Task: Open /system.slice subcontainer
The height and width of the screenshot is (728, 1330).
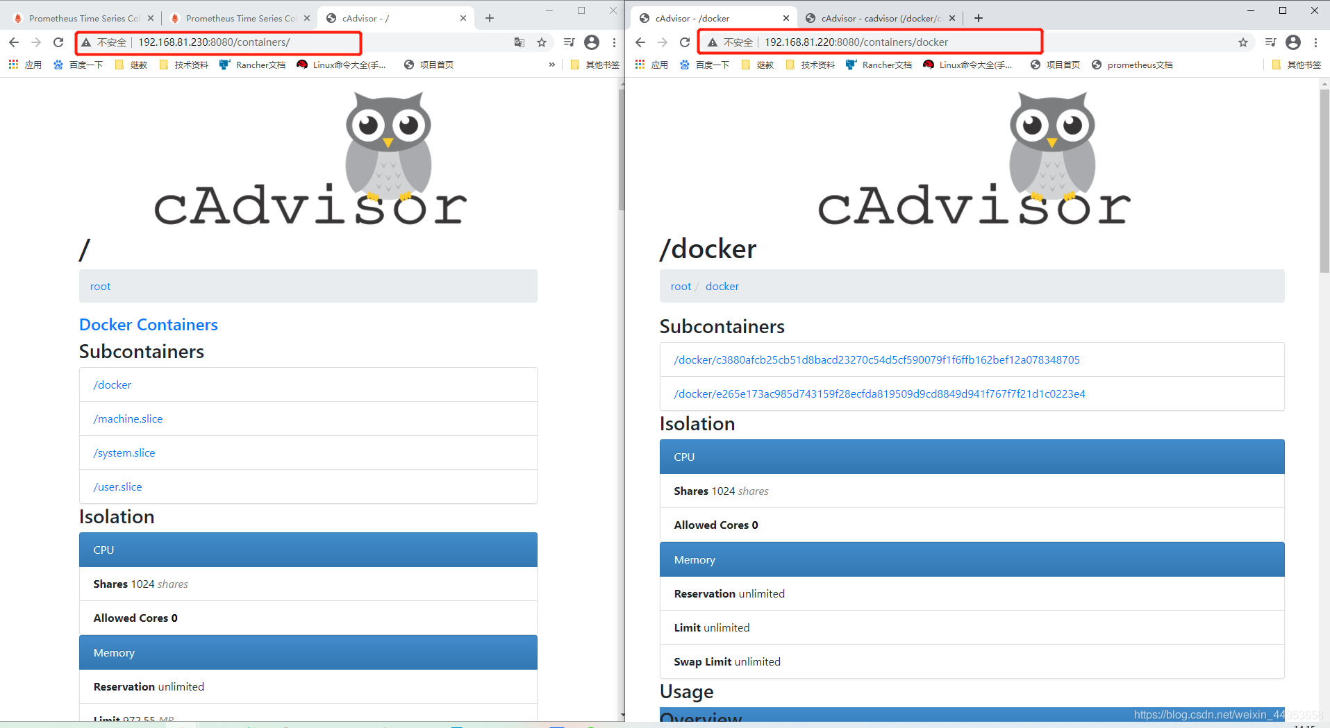Action: pos(124,452)
